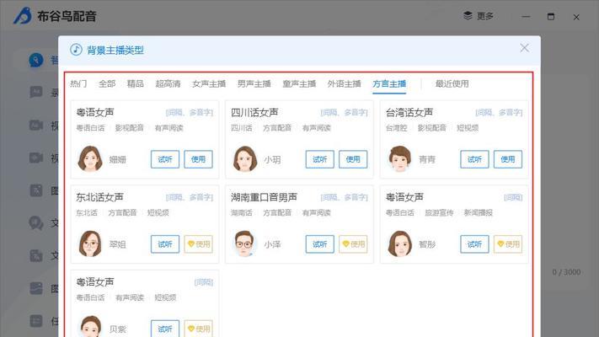Click the 湖南重口音男声 card title
This screenshot has height=337, width=599.
click(x=264, y=197)
